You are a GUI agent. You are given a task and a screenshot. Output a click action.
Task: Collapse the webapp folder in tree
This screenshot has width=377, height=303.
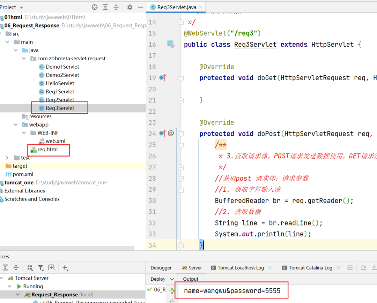[x=16, y=125]
